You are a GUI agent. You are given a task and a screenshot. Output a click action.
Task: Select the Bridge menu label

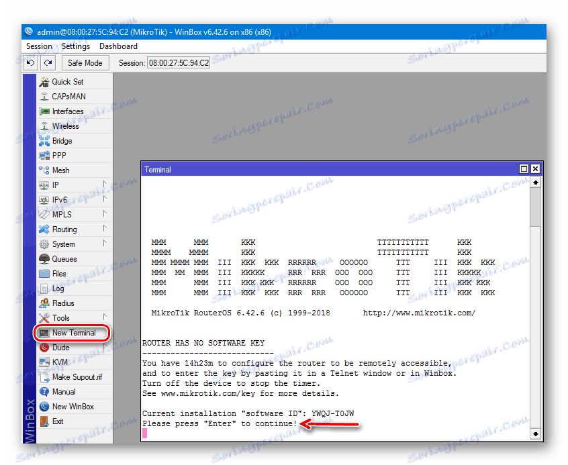62,141
